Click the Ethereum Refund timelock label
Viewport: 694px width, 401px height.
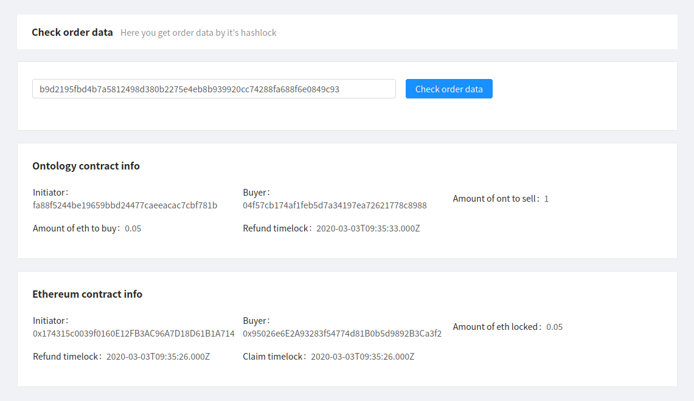tap(68, 357)
